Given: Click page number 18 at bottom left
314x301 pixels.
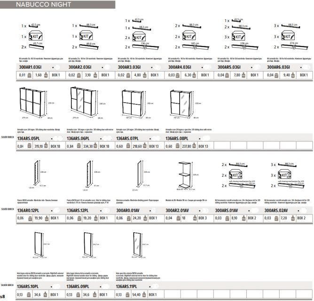Looking at the screenshot, I should 3,296.
